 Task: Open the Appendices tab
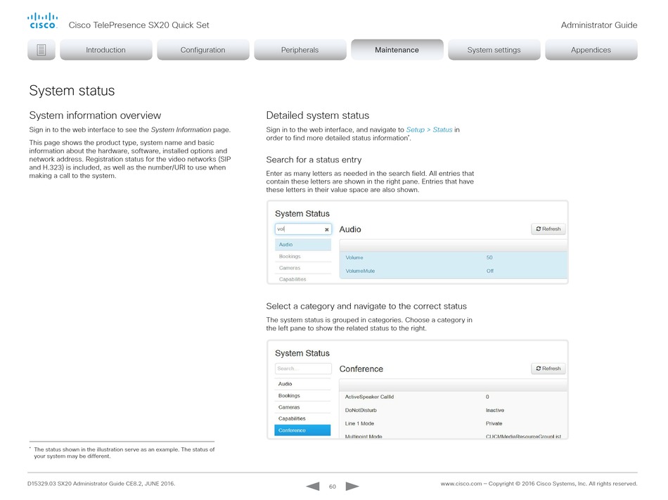[x=591, y=50]
